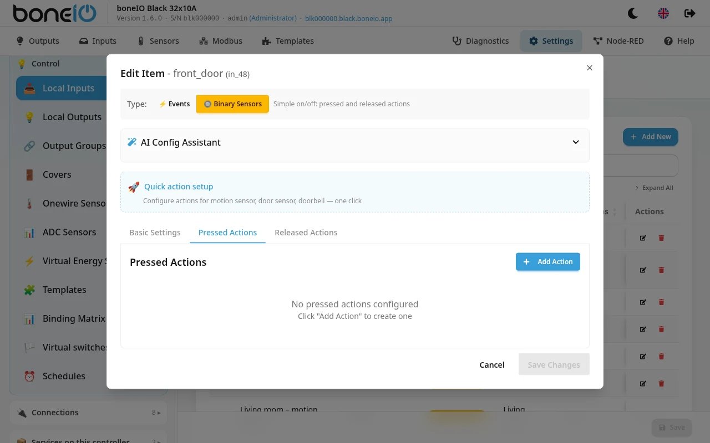Click Save Changes button

[x=554, y=364]
